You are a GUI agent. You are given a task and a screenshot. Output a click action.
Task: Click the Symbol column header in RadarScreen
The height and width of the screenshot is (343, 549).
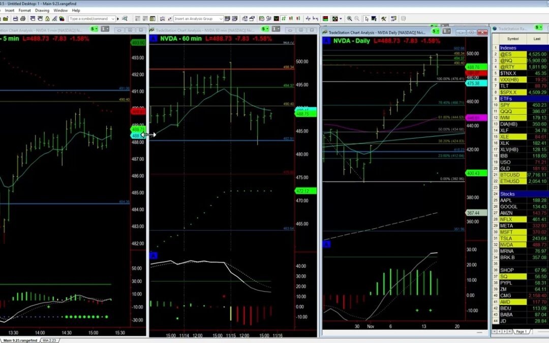point(512,39)
